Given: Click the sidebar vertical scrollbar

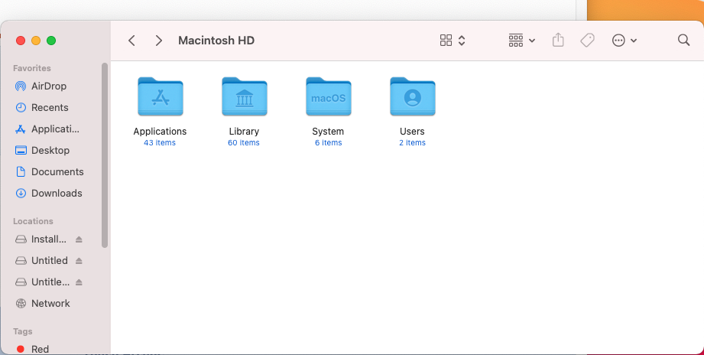Looking at the screenshot, I should [105, 155].
